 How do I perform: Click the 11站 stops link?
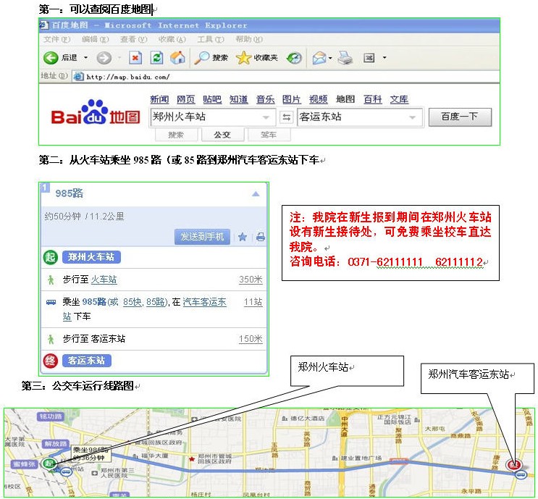click(x=253, y=302)
